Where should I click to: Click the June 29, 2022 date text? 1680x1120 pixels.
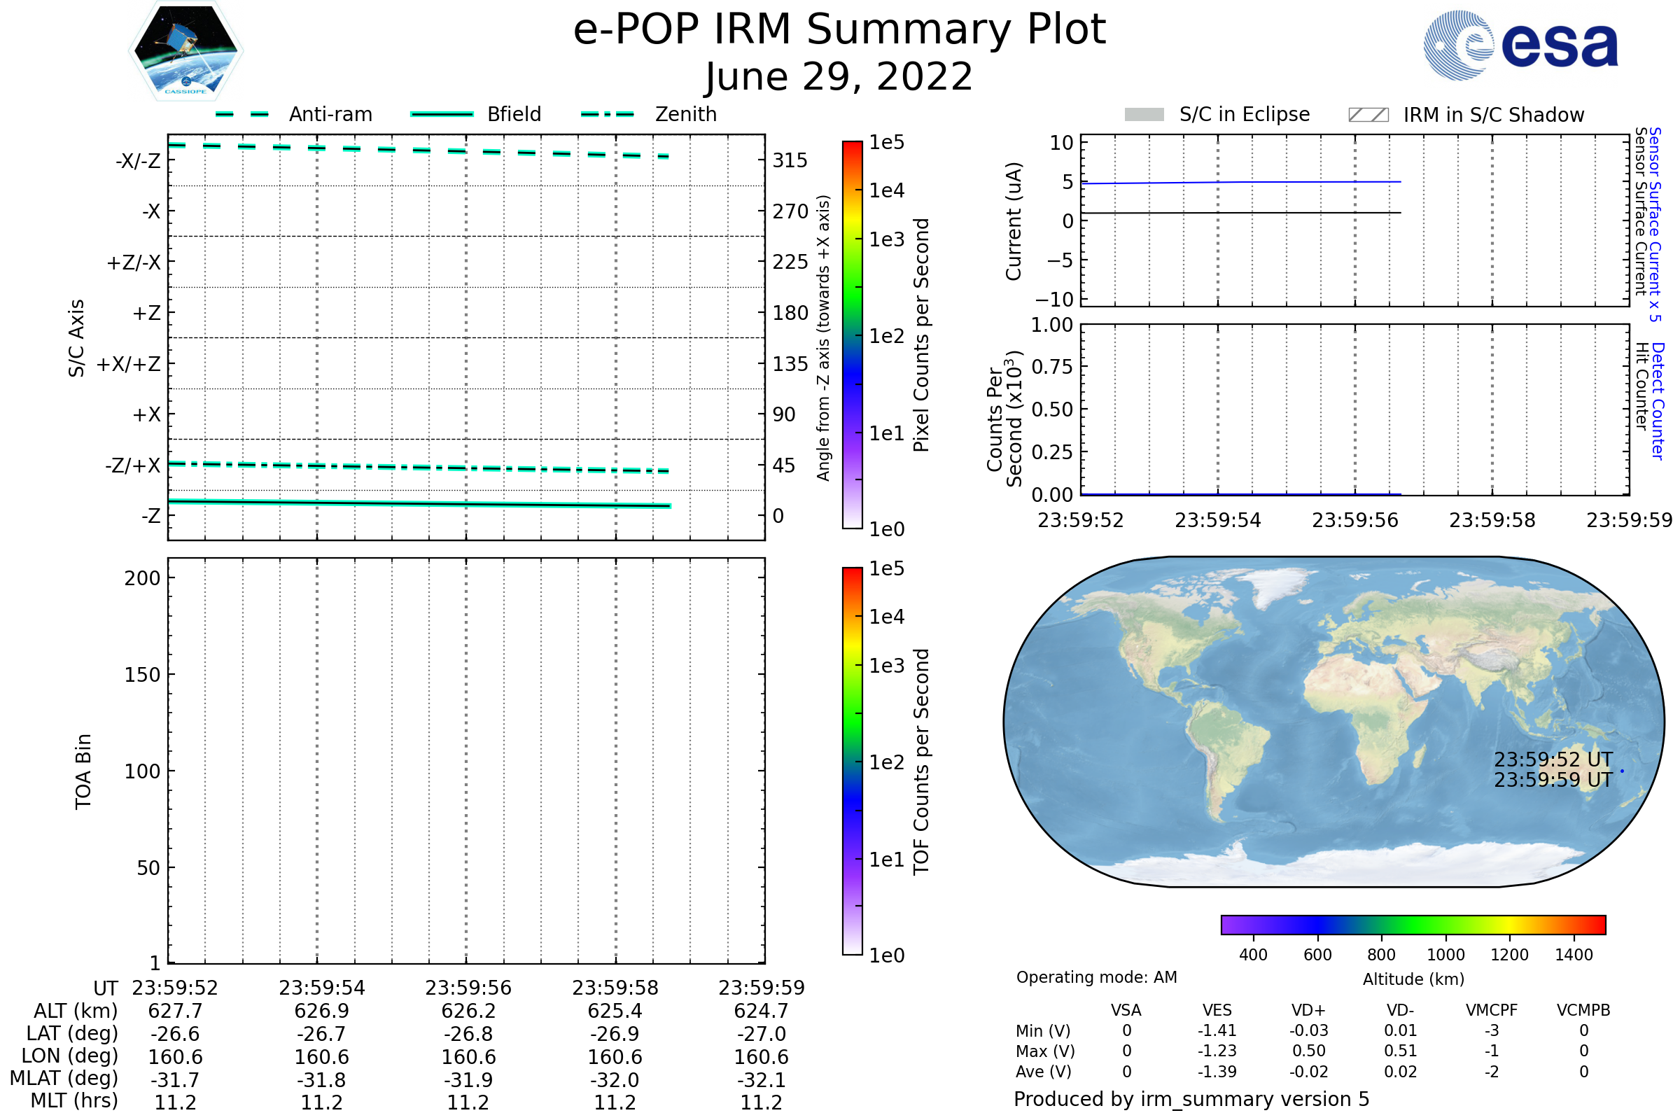(839, 76)
